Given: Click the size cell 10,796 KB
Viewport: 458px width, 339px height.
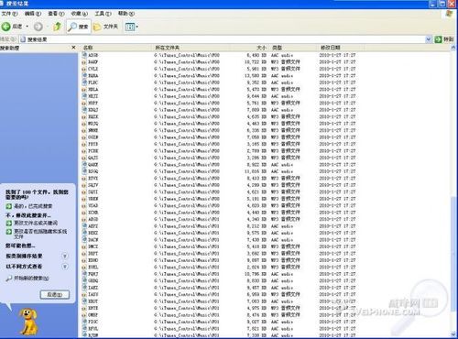Looking at the screenshot, I should 256,274.
